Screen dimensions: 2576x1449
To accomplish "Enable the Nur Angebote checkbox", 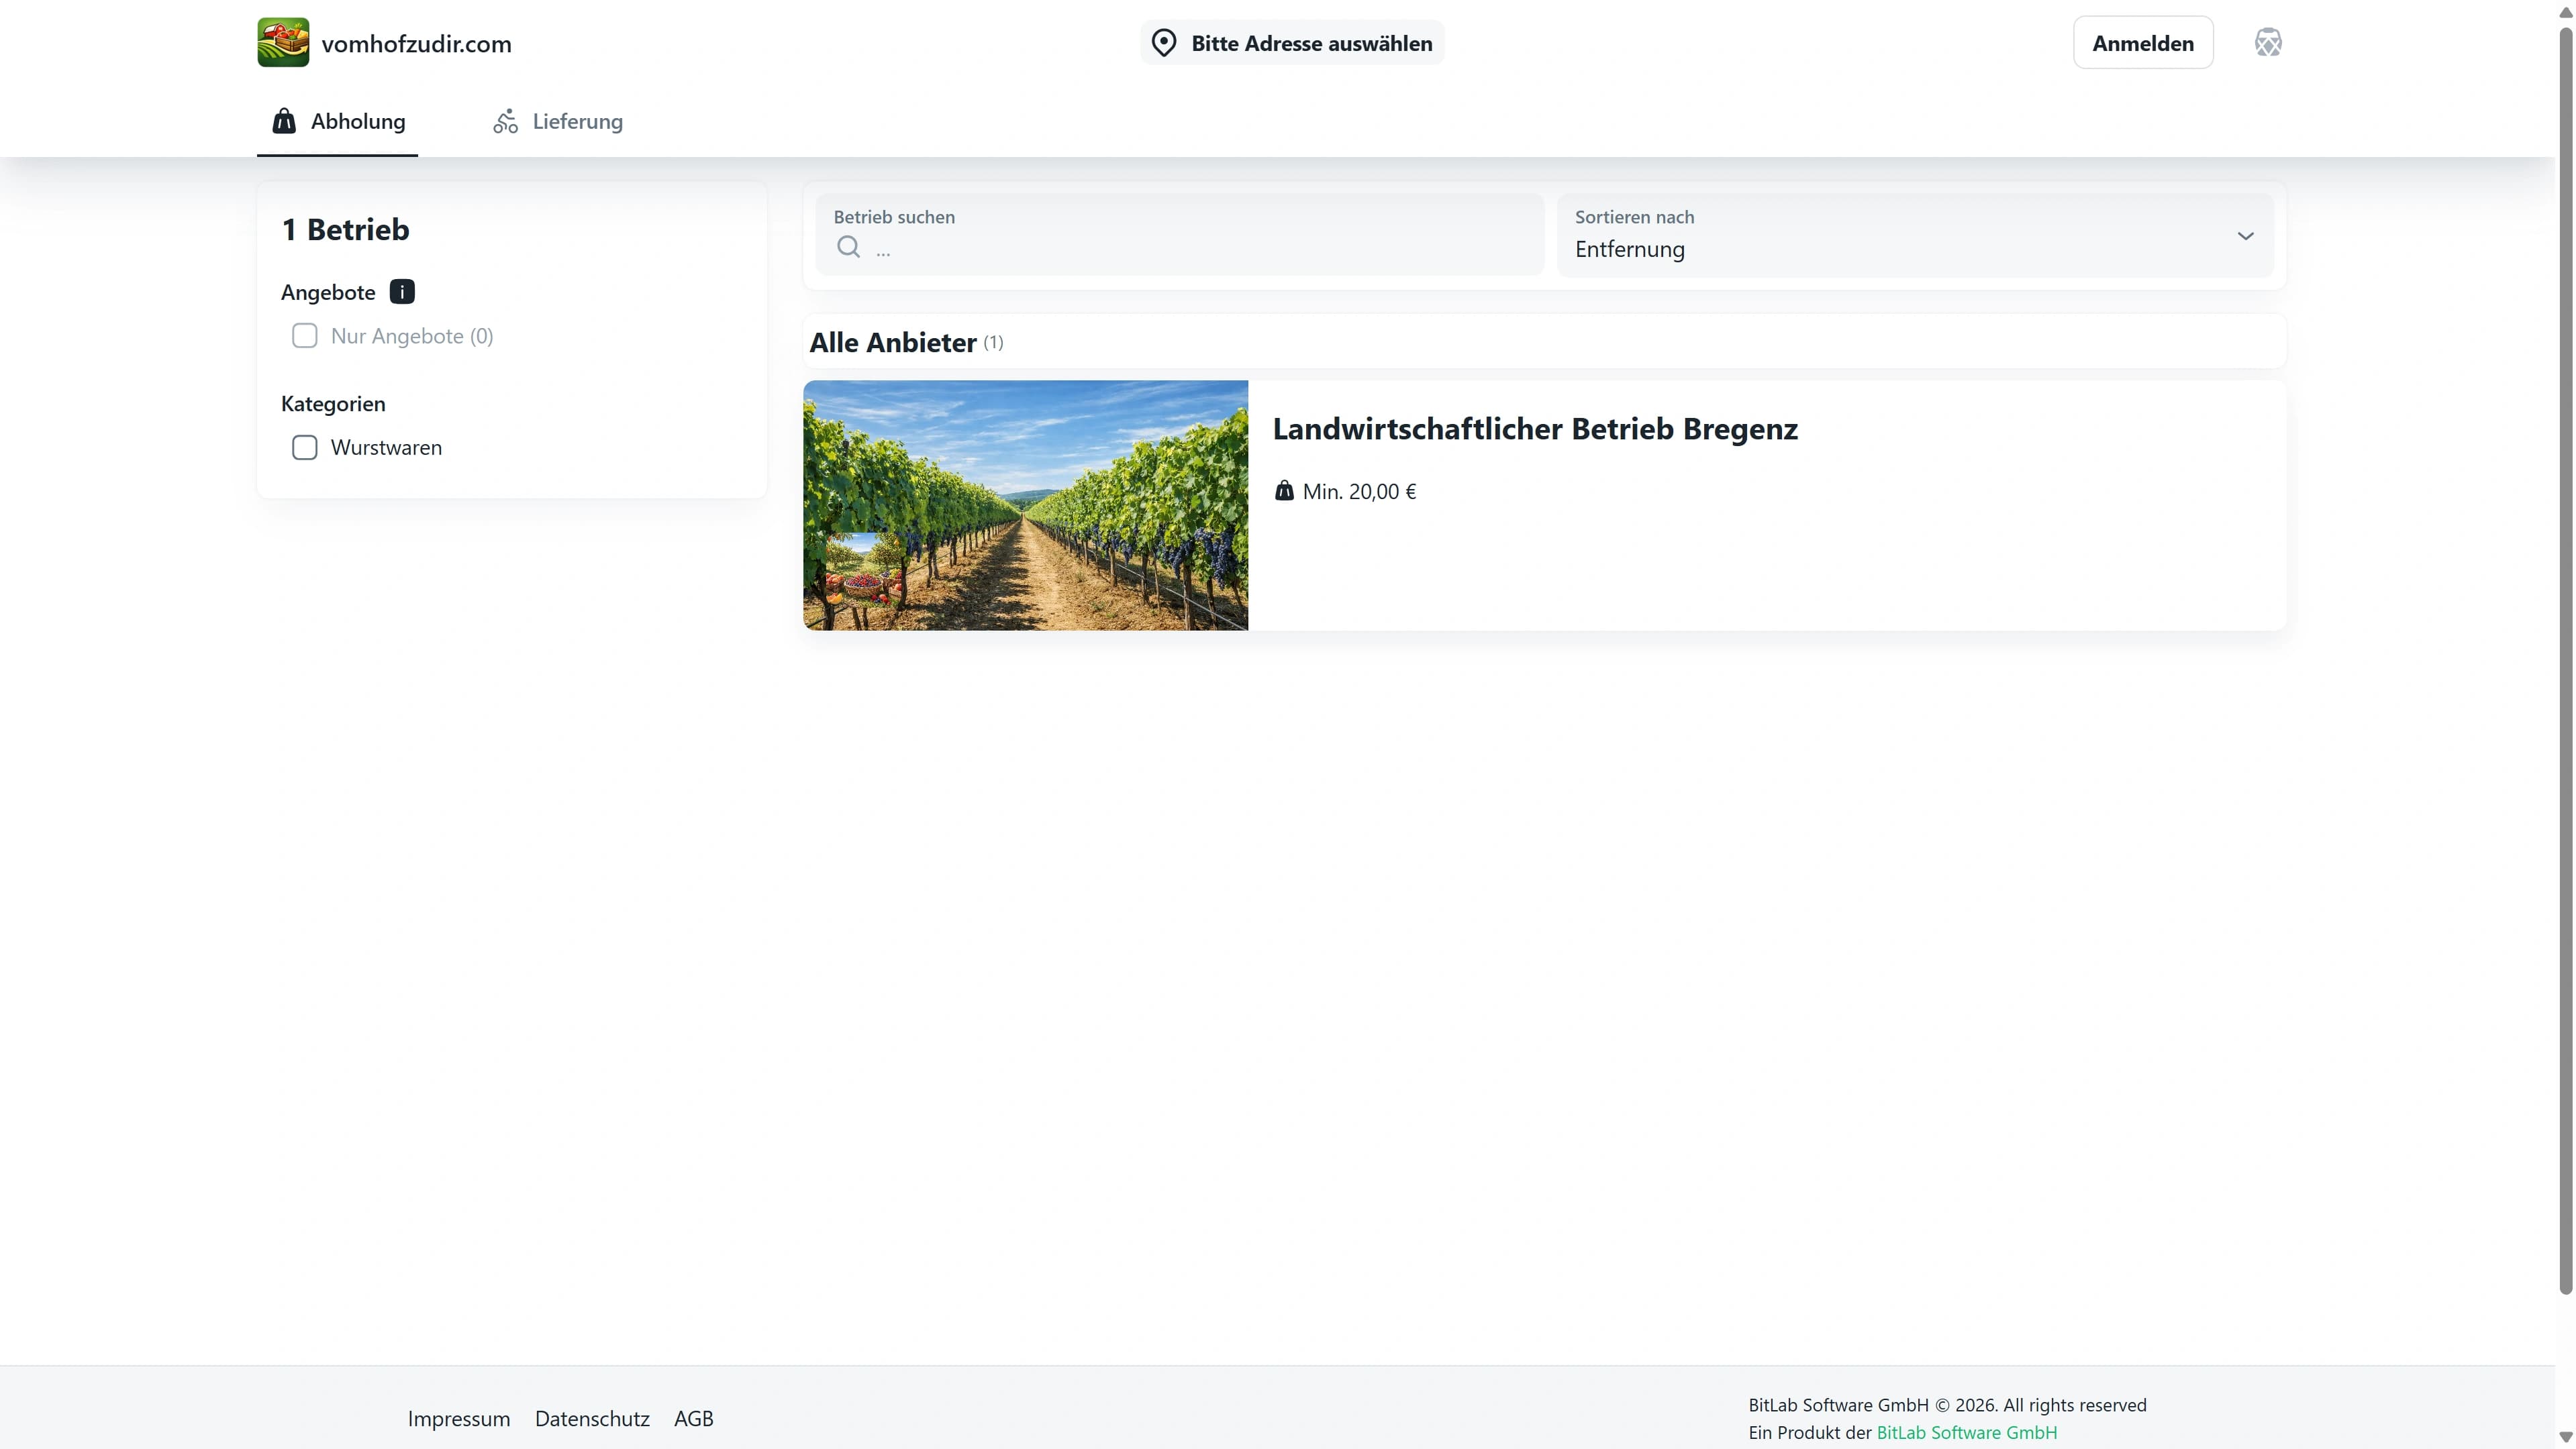I will point(304,336).
